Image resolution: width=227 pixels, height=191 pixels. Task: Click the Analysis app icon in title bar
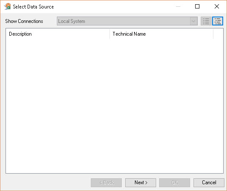click(8, 6)
